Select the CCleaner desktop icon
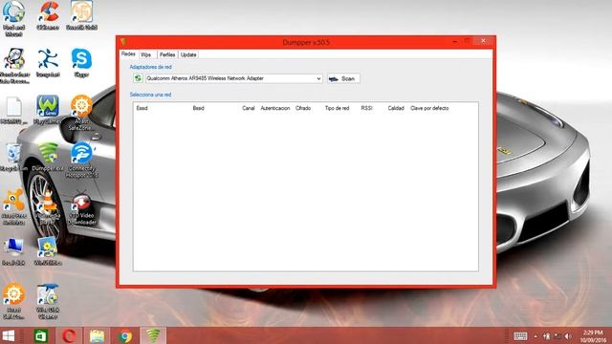 coord(48,15)
